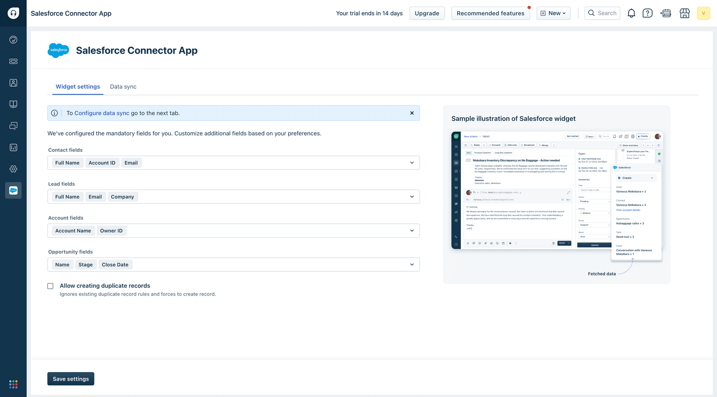This screenshot has height=397, width=717.
Task: Select the Salesforce cloud icon in sidebar
Action: tap(13, 191)
